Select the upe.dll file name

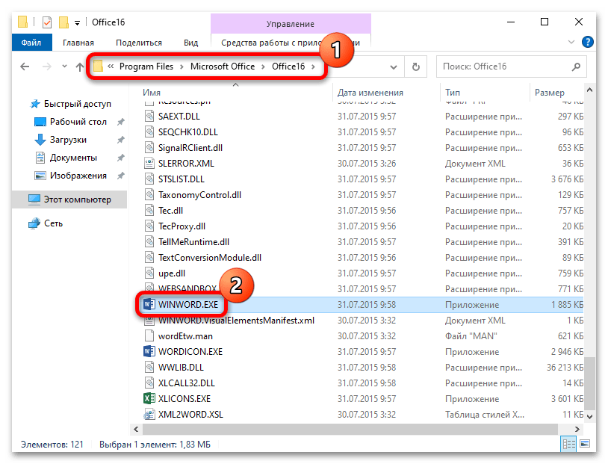point(172,273)
